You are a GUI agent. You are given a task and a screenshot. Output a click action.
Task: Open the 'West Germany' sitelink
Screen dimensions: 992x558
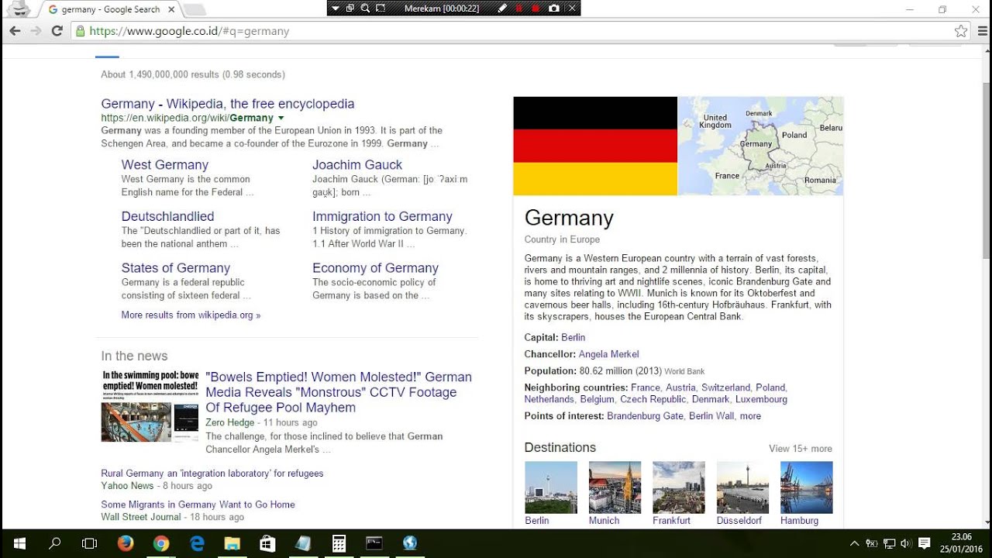[165, 165]
